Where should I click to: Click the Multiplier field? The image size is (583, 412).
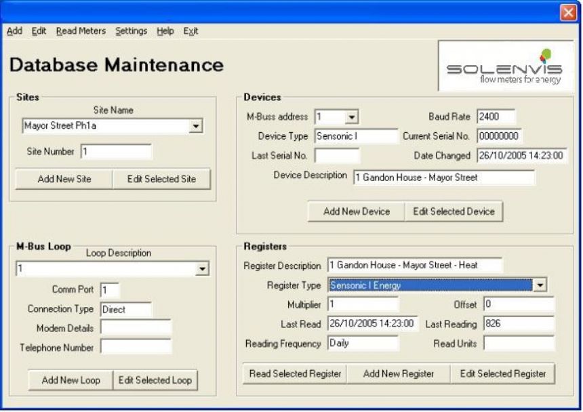363,304
